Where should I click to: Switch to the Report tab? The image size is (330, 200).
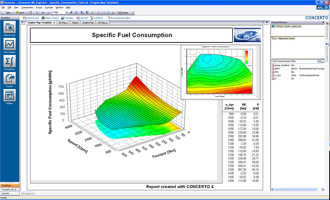[x=75, y=23]
